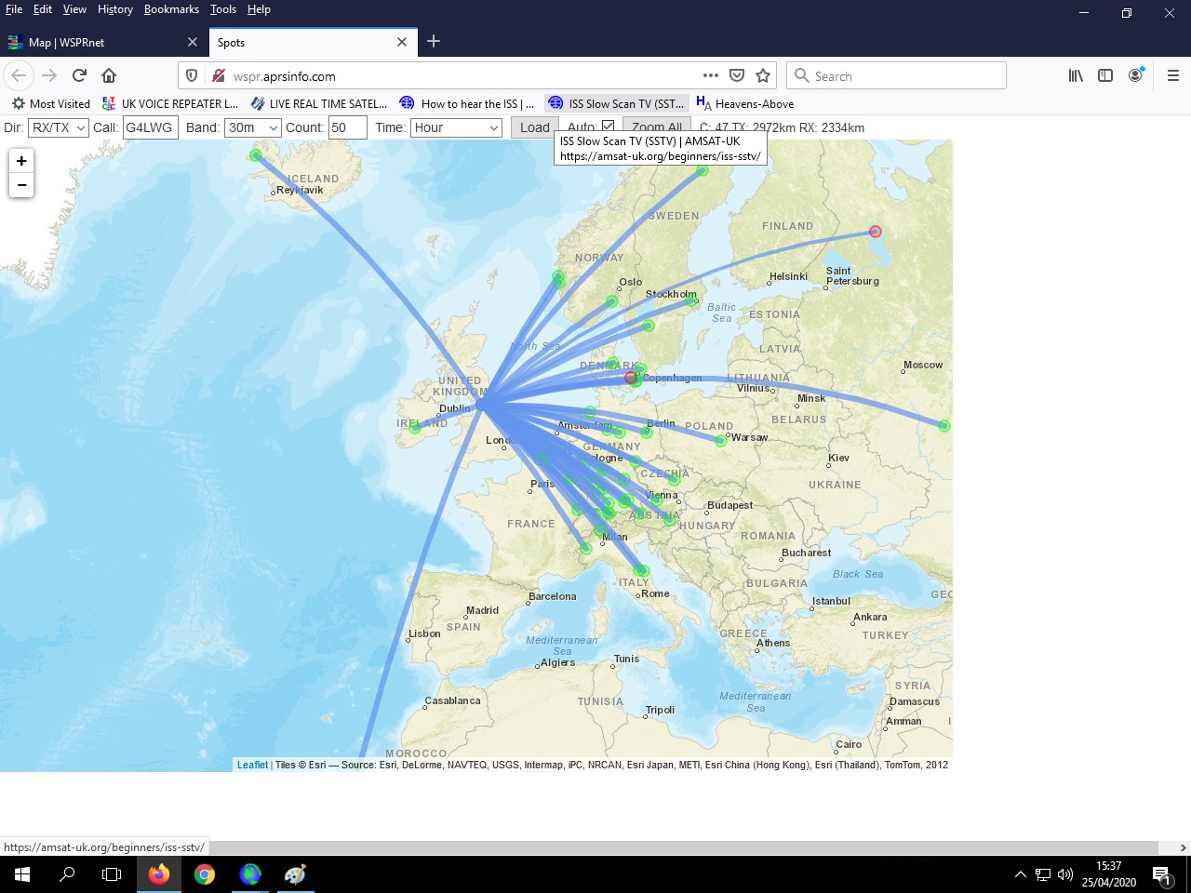Bookmark this page with the star icon

763,75
